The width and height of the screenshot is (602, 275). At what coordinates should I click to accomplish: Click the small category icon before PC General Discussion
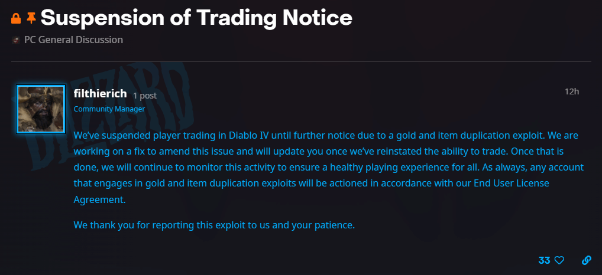(16, 40)
